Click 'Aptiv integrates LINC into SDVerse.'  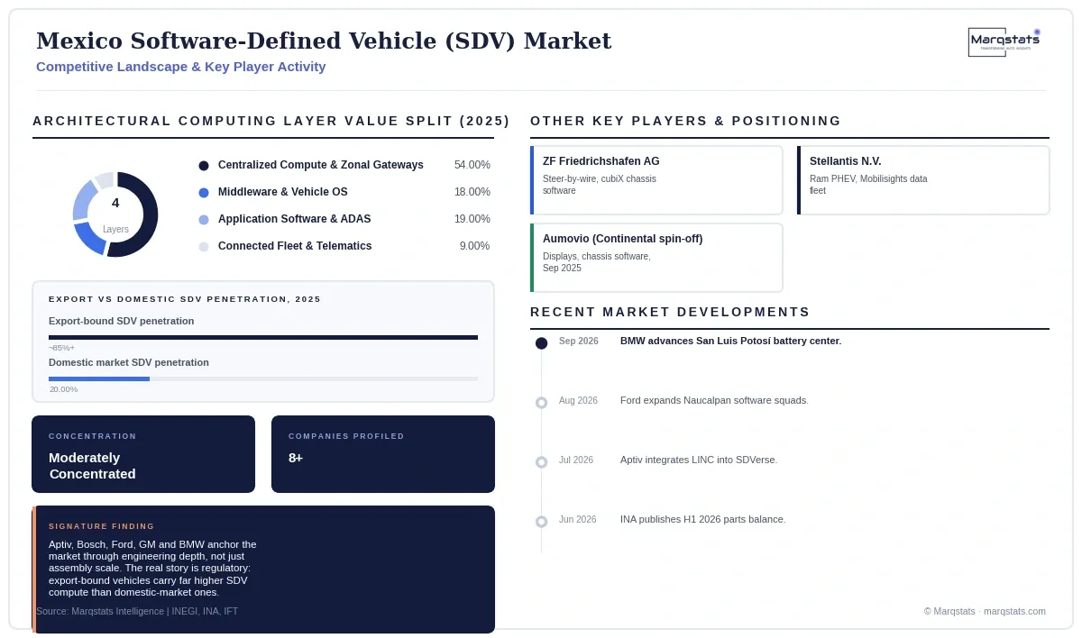click(x=699, y=460)
